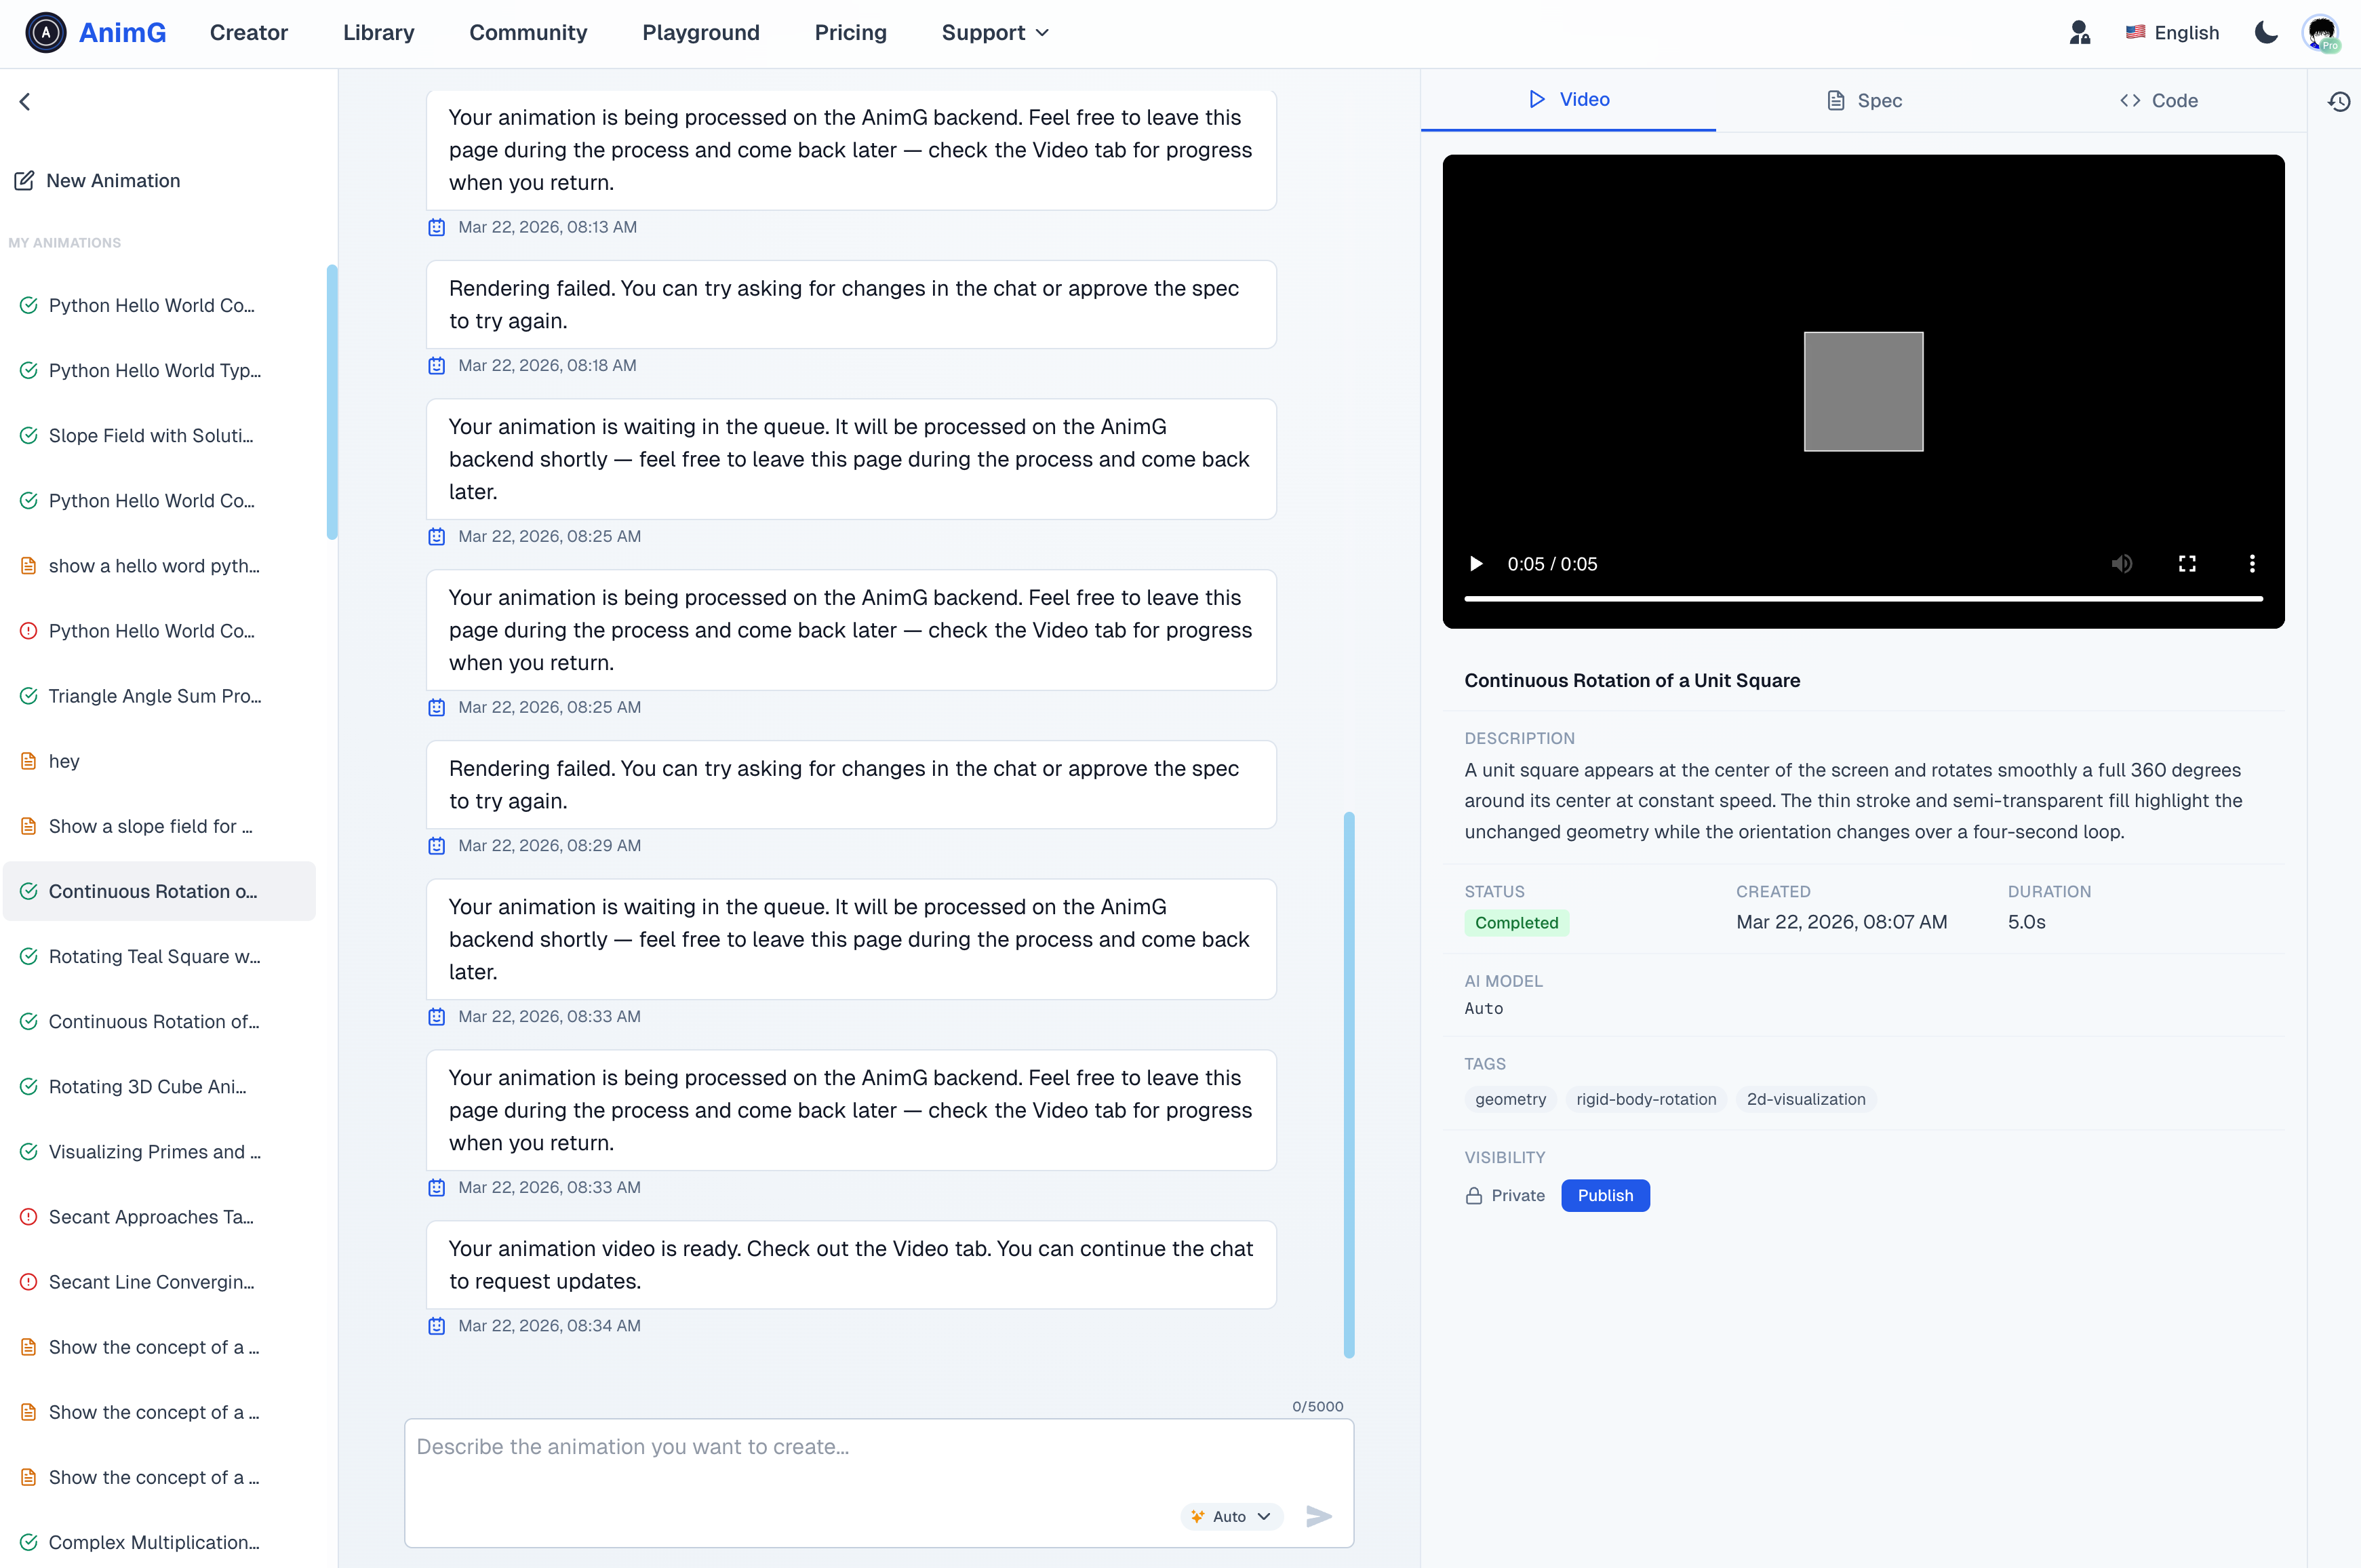
Task: Open Rotating Teal Square animation
Action: point(154,956)
